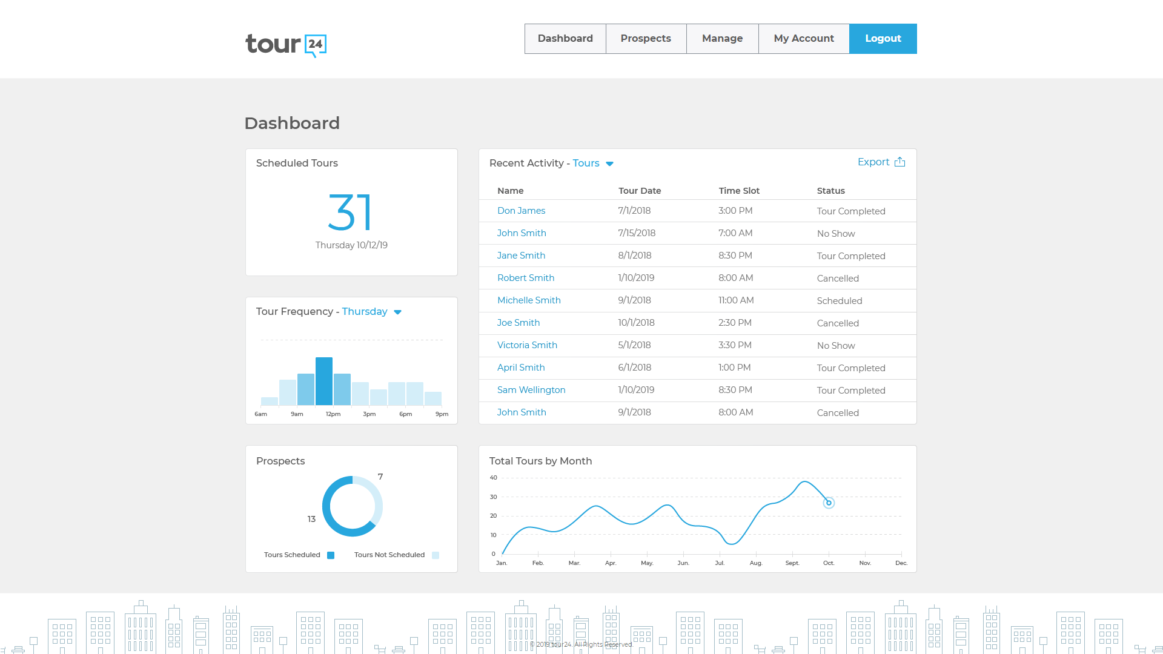Click the Export link
The height and width of the screenshot is (654, 1163).
[x=873, y=162]
